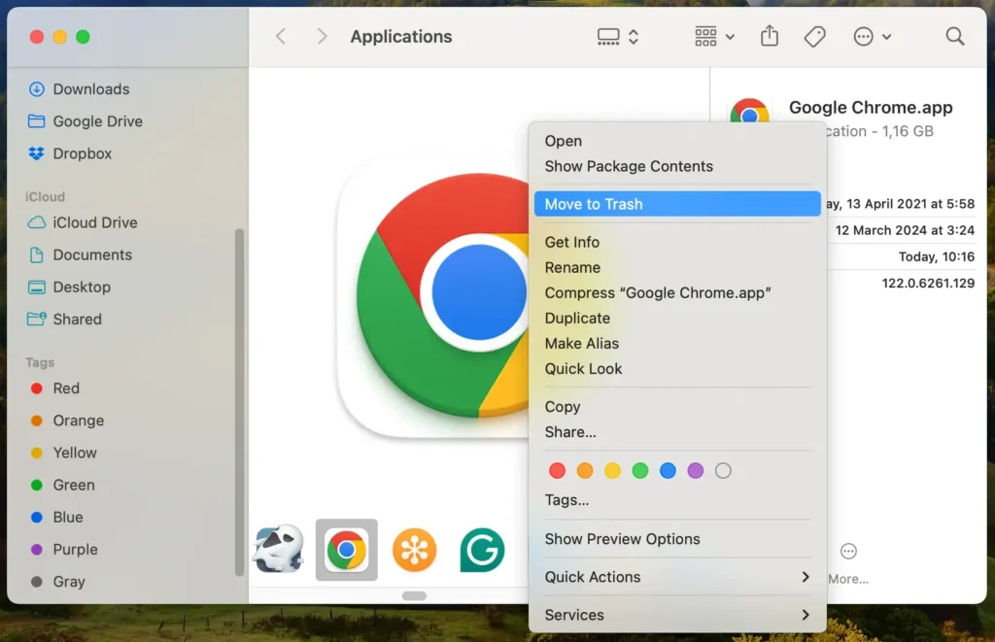Choose Make Alias in context menu

tap(677, 344)
